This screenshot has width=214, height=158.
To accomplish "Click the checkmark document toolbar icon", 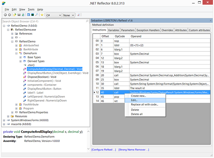I will click(x=79, y=15).
